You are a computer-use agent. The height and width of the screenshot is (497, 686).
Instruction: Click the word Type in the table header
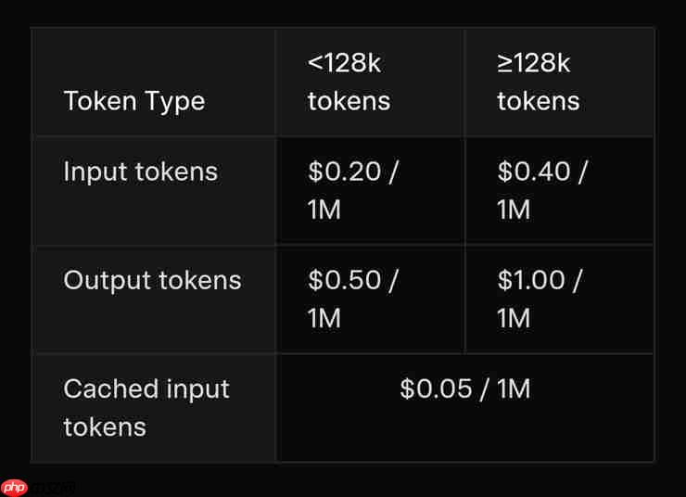[173, 100]
